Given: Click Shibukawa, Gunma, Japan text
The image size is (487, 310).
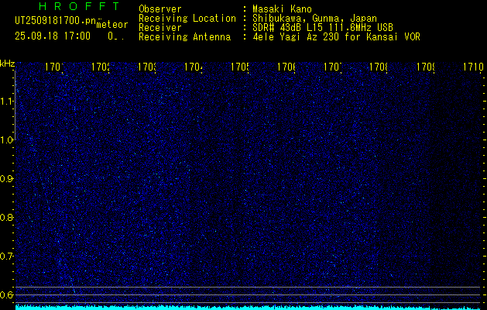Looking at the screenshot, I should pos(314,19).
